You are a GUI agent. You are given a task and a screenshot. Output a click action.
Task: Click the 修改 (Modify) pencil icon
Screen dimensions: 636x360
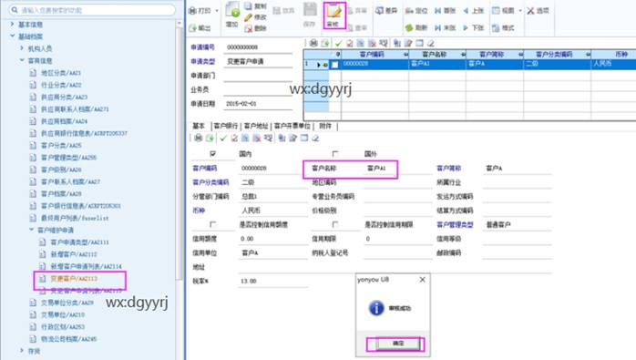(x=248, y=17)
